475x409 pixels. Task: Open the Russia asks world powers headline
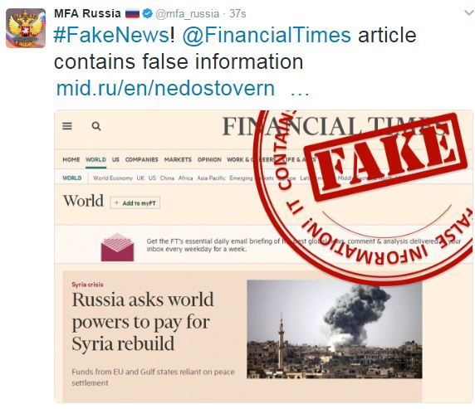click(143, 322)
